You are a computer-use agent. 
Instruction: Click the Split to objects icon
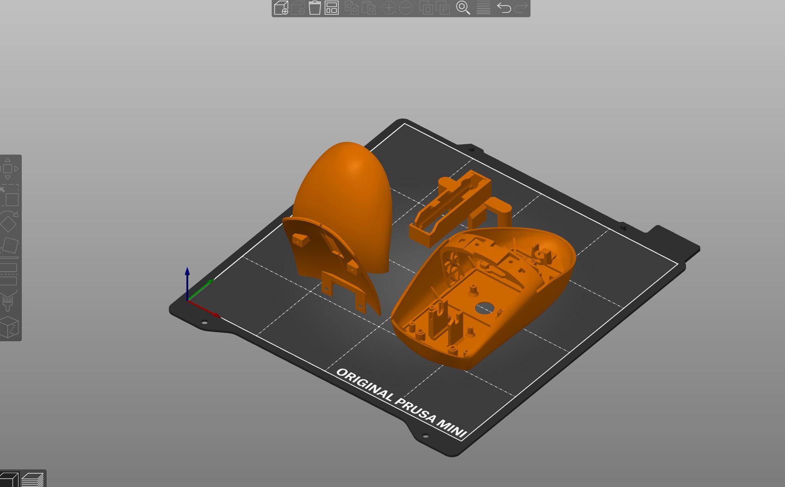(426, 8)
